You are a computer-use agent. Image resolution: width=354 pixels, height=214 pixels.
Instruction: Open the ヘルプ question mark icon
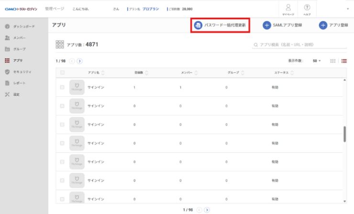click(307, 8)
